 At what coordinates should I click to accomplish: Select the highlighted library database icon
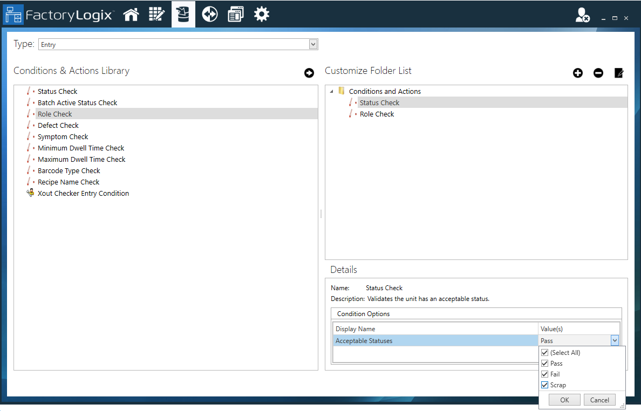tap(183, 14)
